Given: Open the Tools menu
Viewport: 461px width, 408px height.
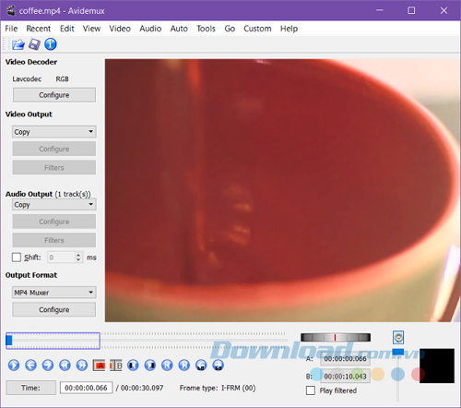Looking at the screenshot, I should (x=206, y=29).
